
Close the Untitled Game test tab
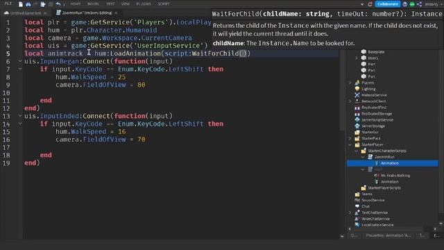pyautogui.click(x=45, y=13)
